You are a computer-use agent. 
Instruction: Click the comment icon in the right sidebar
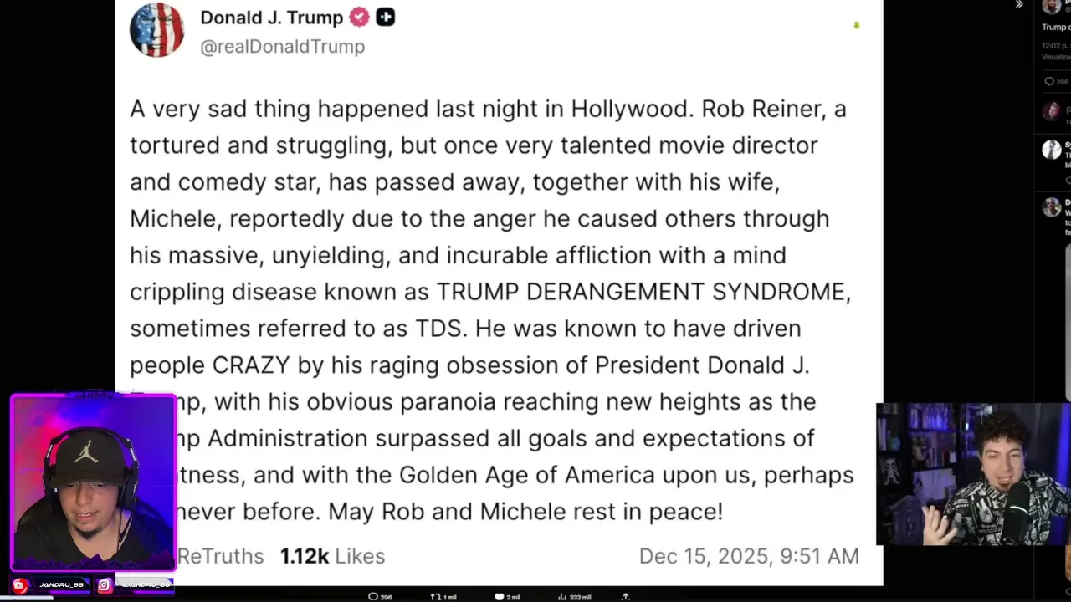[x=1049, y=81]
